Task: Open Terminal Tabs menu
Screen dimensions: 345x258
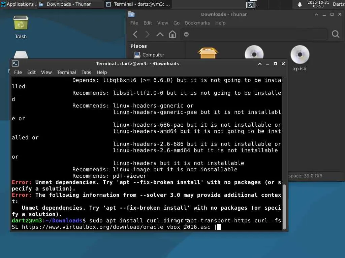Action: pyautogui.click(x=86, y=72)
